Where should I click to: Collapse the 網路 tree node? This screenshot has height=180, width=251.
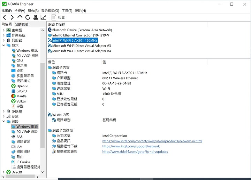pos(3,121)
